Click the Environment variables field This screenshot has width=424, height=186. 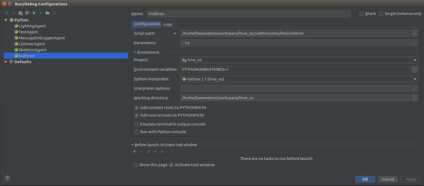pos(295,69)
